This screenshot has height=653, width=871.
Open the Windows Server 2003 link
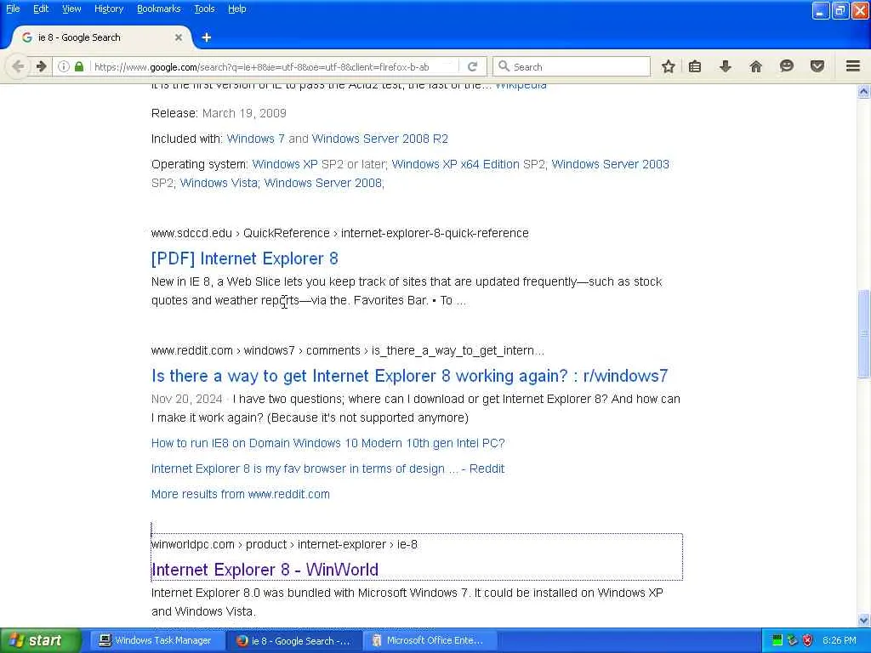611,164
